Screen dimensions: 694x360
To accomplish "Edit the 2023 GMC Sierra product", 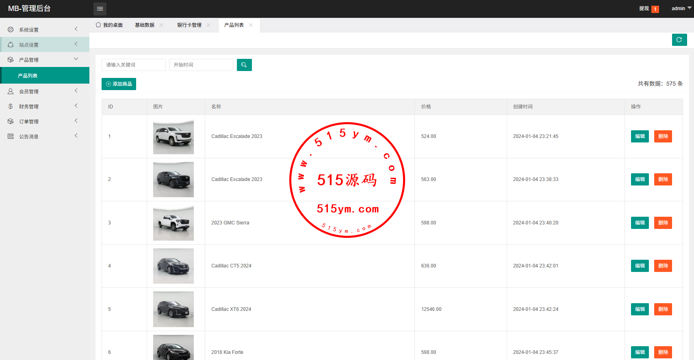I will (640, 223).
